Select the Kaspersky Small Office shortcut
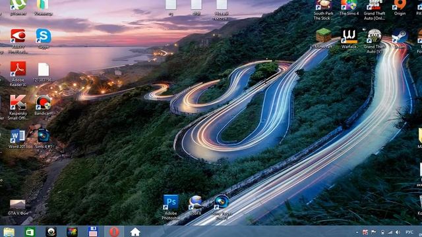The width and height of the screenshot is (422, 237). click(x=18, y=107)
